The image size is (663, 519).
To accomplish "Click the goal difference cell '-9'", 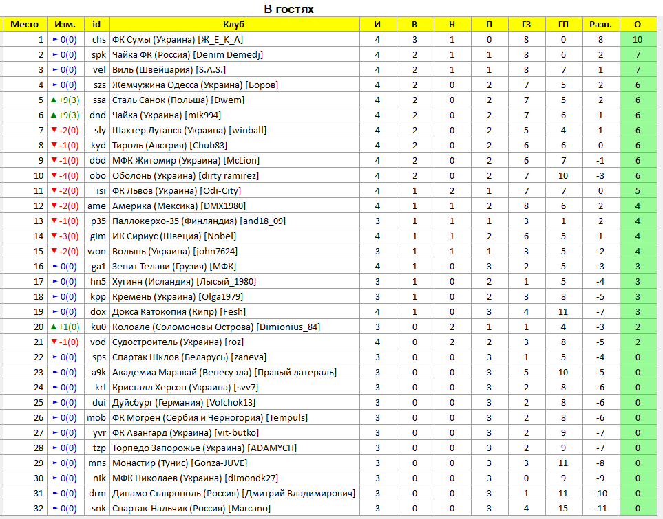I will point(601,478).
